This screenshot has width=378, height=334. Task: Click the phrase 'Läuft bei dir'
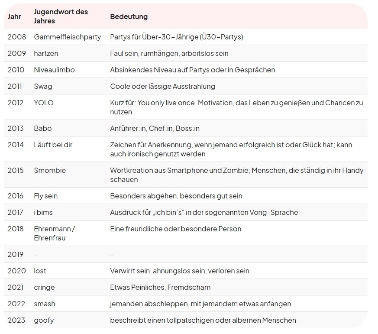coord(53,145)
